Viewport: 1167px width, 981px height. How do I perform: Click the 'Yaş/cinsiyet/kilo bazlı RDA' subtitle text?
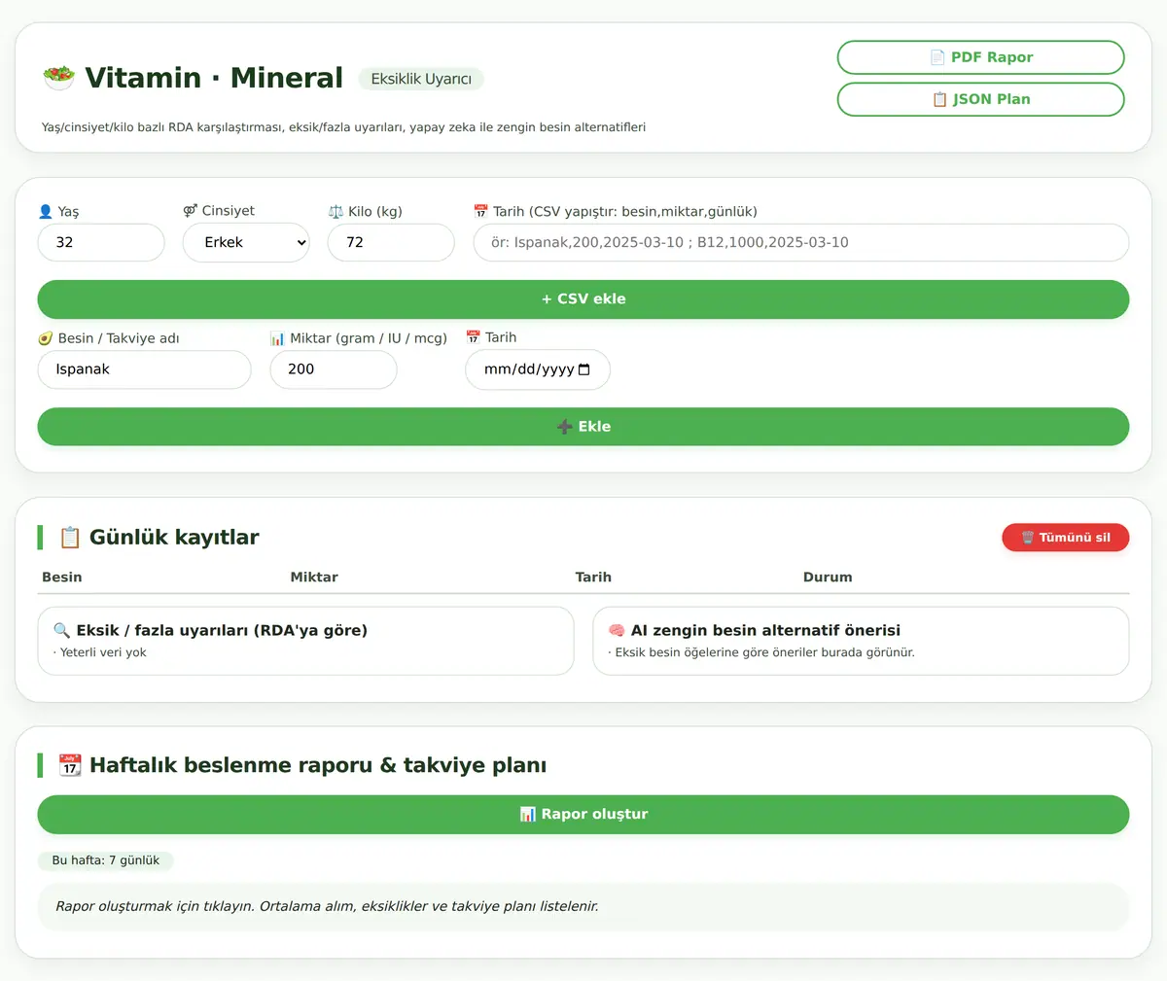(x=343, y=127)
